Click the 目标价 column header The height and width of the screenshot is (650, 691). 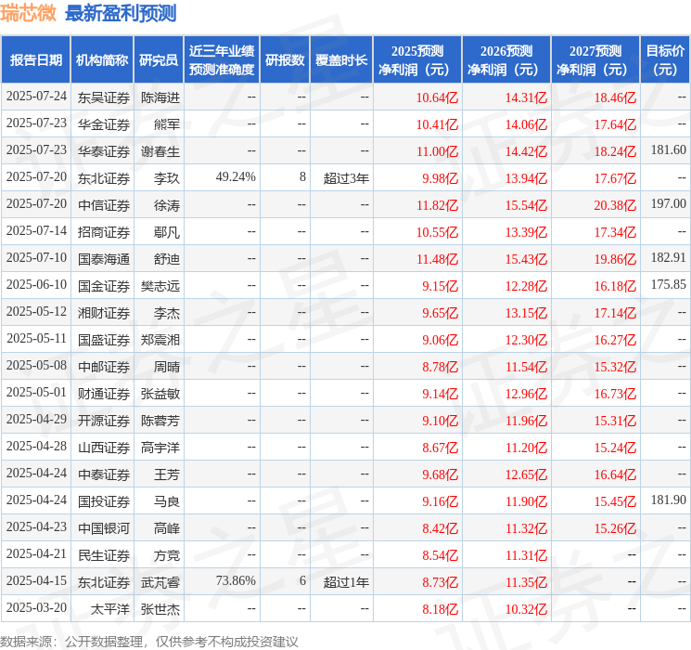click(664, 60)
